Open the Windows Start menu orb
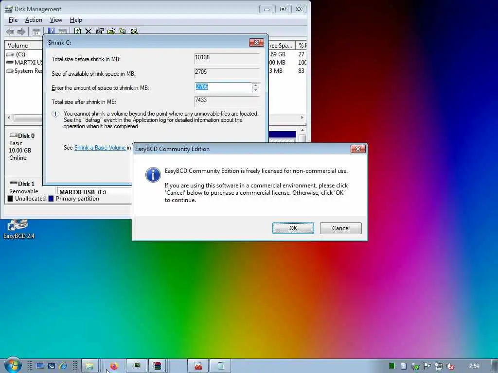The width and height of the screenshot is (498, 373). (13, 365)
